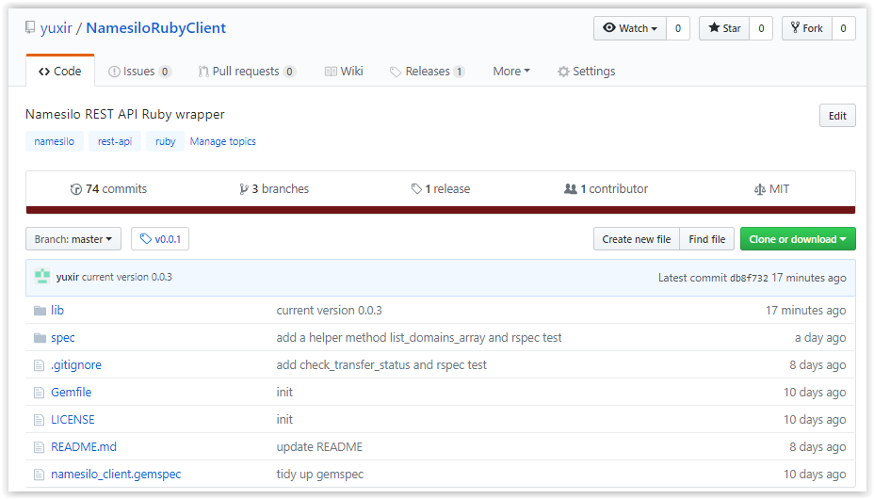Click the commits history clock icon
Image resolution: width=874 pixels, height=499 pixels.
[75, 189]
